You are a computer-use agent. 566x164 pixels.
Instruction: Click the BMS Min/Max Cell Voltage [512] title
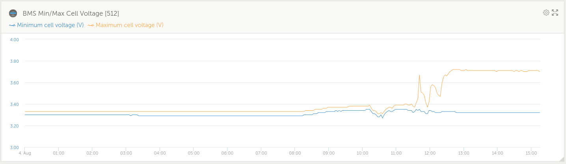[71, 13]
